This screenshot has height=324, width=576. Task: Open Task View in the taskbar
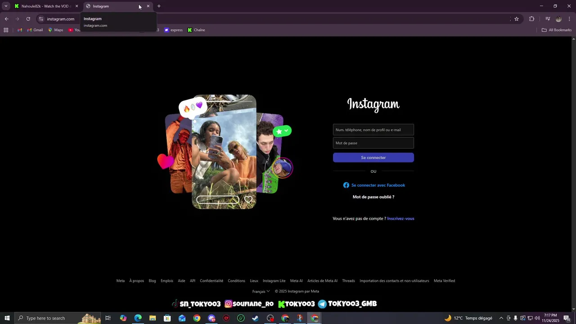click(x=108, y=318)
